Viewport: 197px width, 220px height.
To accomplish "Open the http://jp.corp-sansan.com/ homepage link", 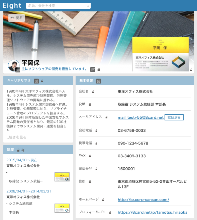I will point(143,200).
